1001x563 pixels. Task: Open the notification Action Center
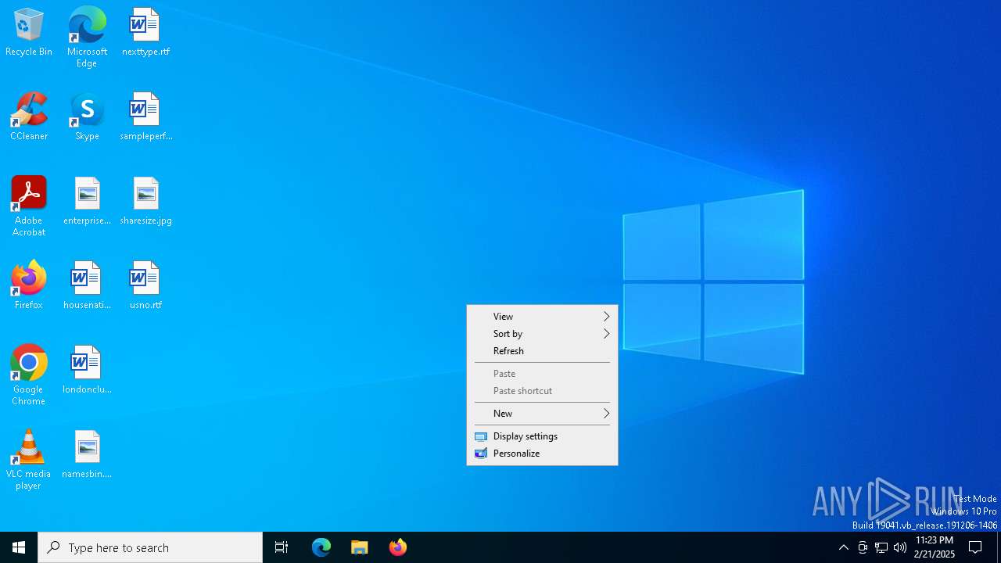pos(976,547)
